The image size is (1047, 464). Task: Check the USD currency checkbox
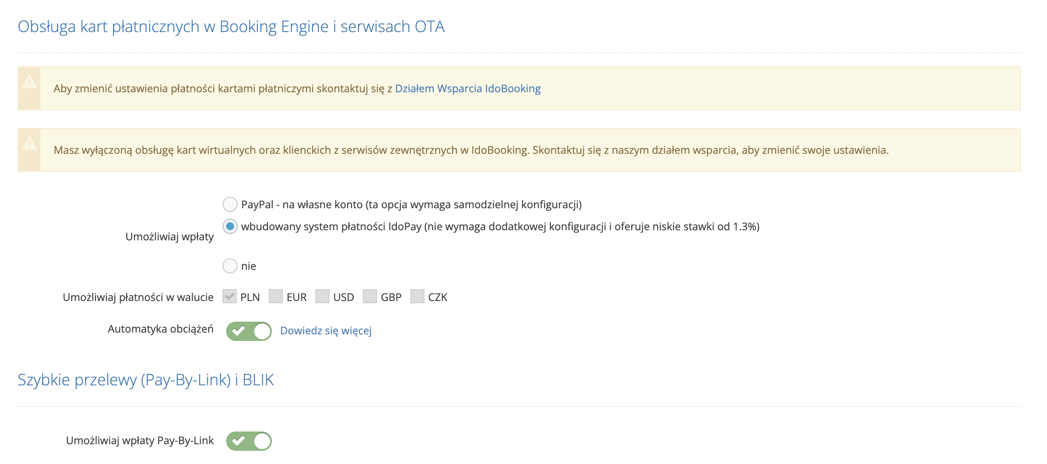pos(322,296)
